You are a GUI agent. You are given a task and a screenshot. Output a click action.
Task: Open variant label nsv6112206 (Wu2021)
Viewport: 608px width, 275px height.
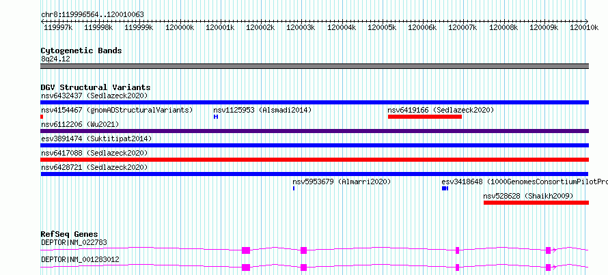[80, 124]
